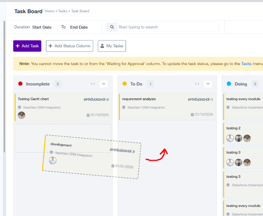Open the Incomplete column options menu

point(104,84)
